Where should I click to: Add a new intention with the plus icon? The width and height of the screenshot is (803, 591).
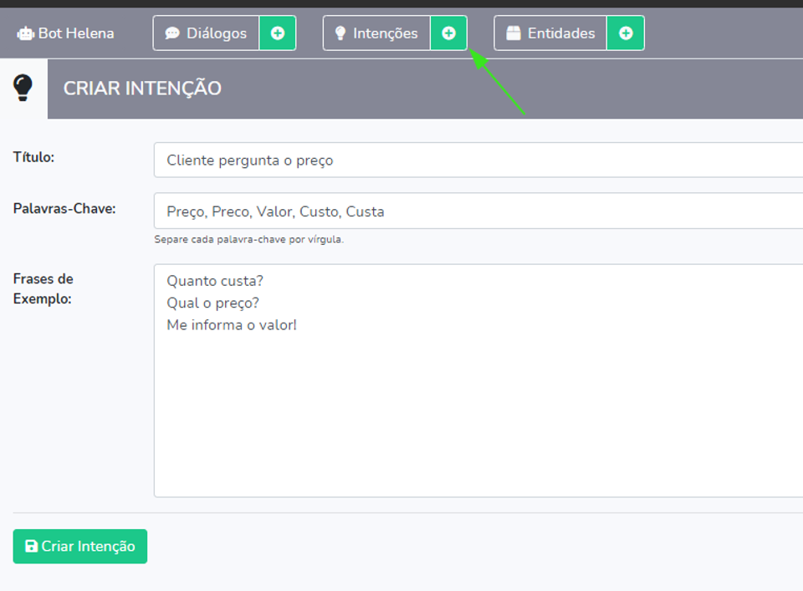pos(449,33)
